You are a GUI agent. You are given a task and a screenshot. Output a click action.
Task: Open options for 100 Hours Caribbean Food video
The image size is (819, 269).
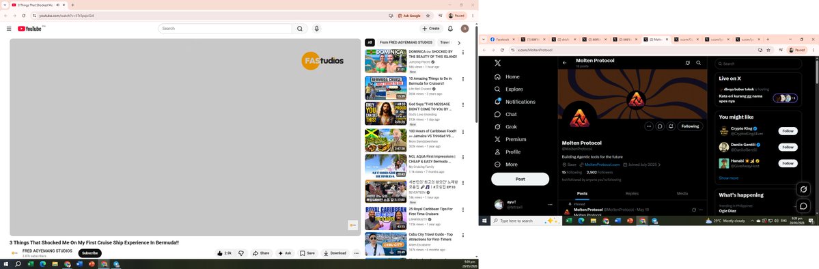[462, 131]
